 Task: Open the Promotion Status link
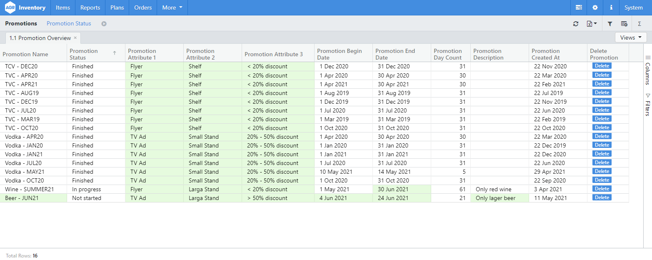click(x=69, y=24)
